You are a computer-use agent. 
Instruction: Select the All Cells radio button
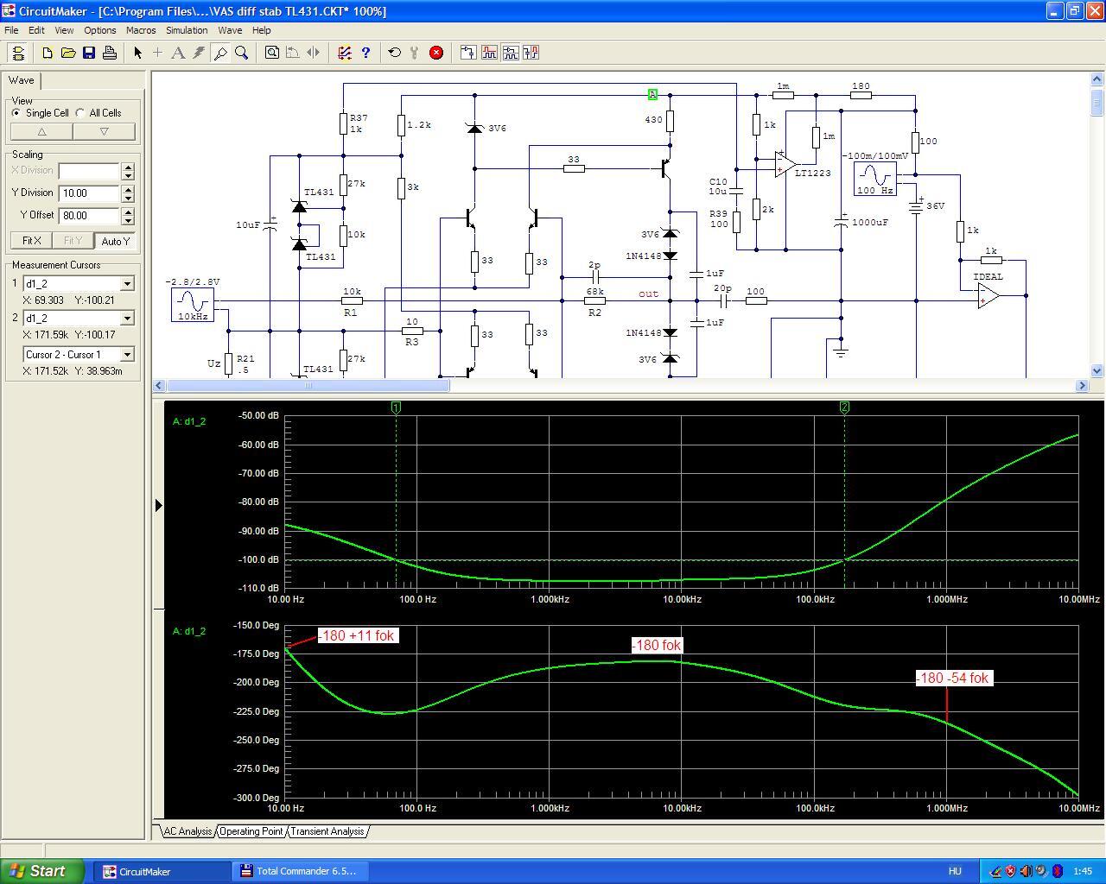80,113
